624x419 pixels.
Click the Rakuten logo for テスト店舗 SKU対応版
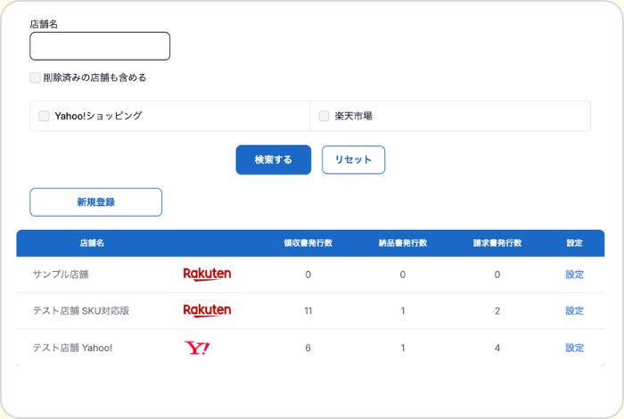(x=207, y=310)
